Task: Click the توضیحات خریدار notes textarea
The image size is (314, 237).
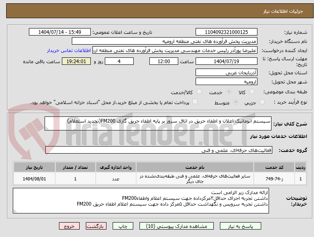Action: coord(141,201)
